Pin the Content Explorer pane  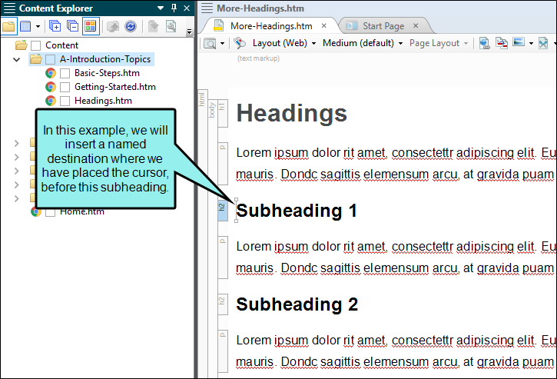point(174,8)
